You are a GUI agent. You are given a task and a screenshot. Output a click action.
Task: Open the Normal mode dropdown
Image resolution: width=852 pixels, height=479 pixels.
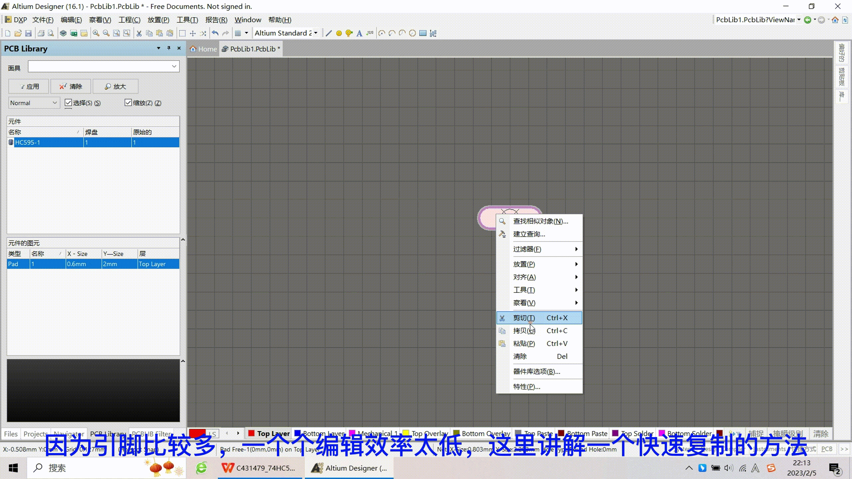tap(33, 103)
